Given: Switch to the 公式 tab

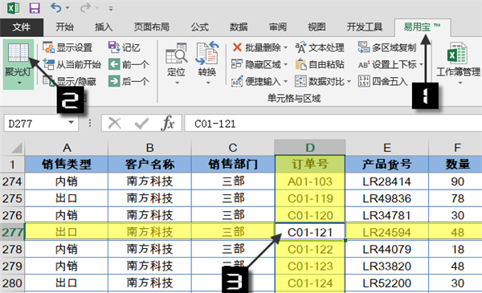Looking at the screenshot, I should pos(200,27).
